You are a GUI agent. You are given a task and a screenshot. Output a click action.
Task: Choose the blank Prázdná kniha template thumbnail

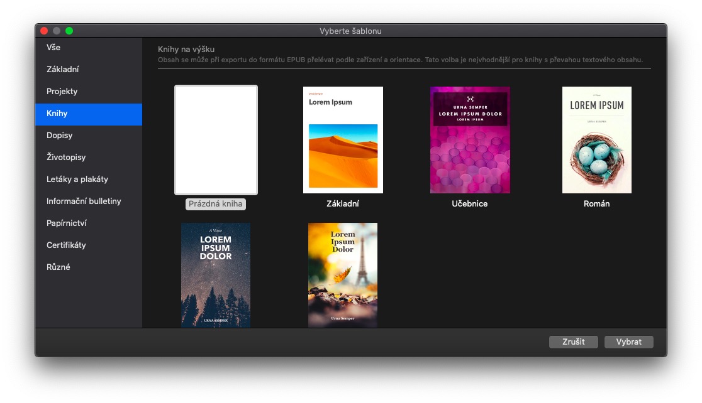[216, 140]
